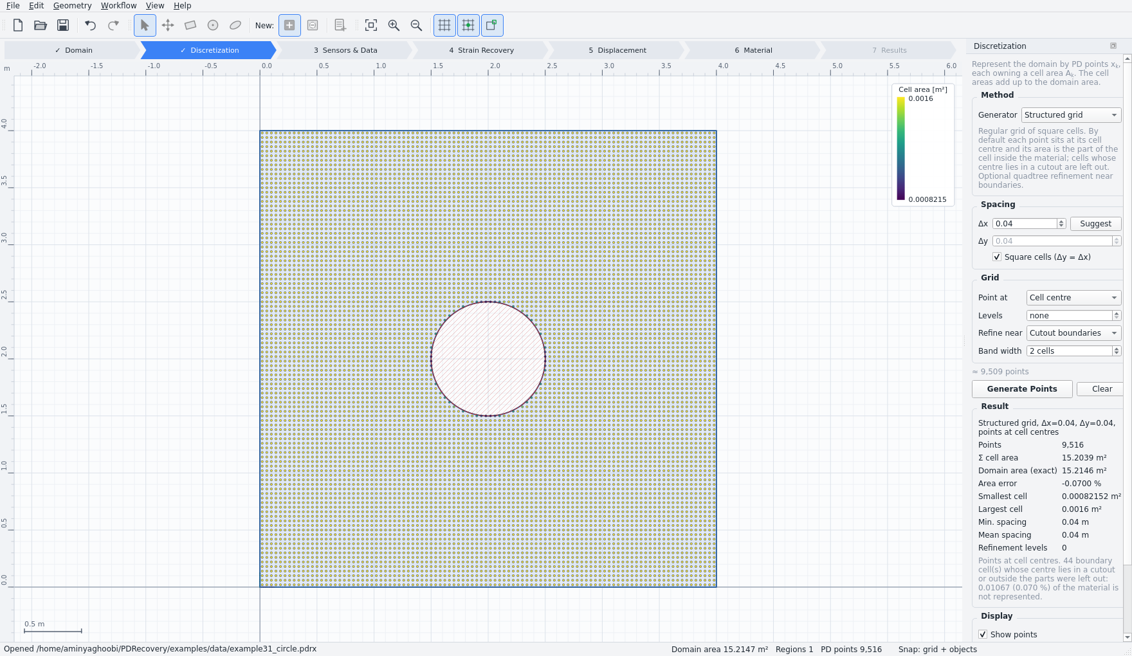Click the Clear button
This screenshot has width=1132, height=656.
coord(1101,388)
